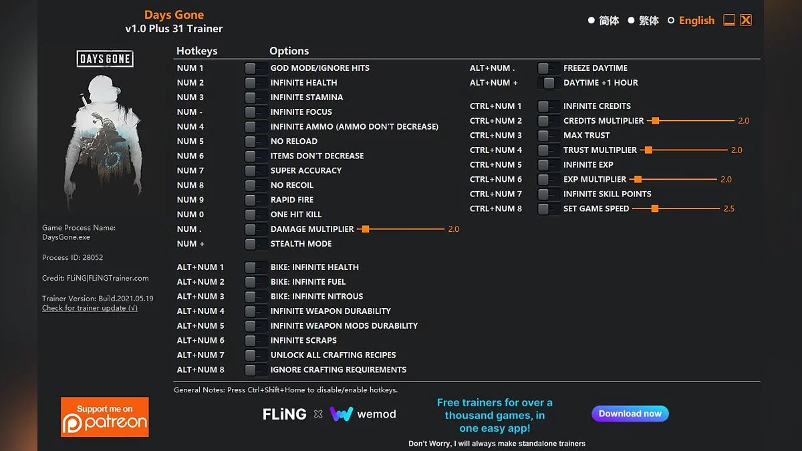The image size is (802, 451).
Task: Click the Days Gone cover art
Action: coord(106,131)
